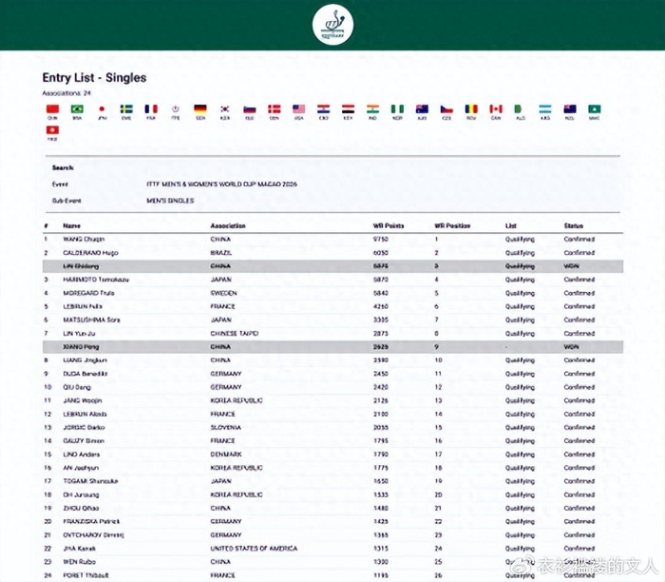Screen dimensions: 665x582
Task: Select the Canada flag icon
Action: tap(496, 109)
